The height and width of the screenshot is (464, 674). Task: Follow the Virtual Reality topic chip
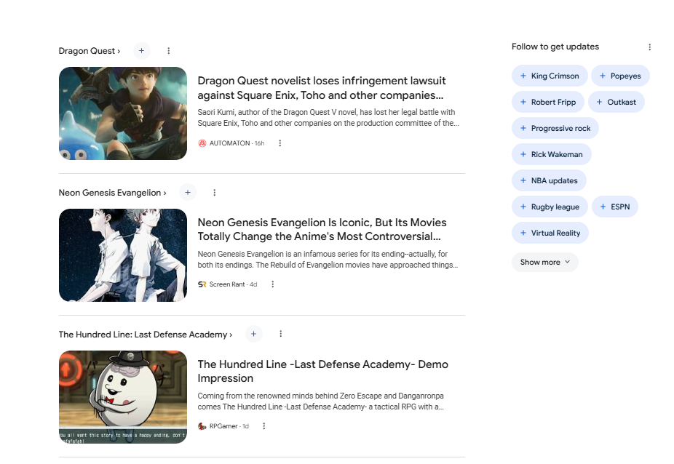(550, 233)
